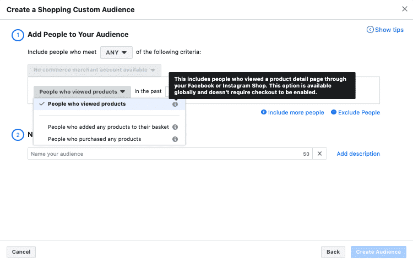The width and height of the screenshot is (413, 263).
Task: Click info icon for added to basket option
Action: (175, 127)
